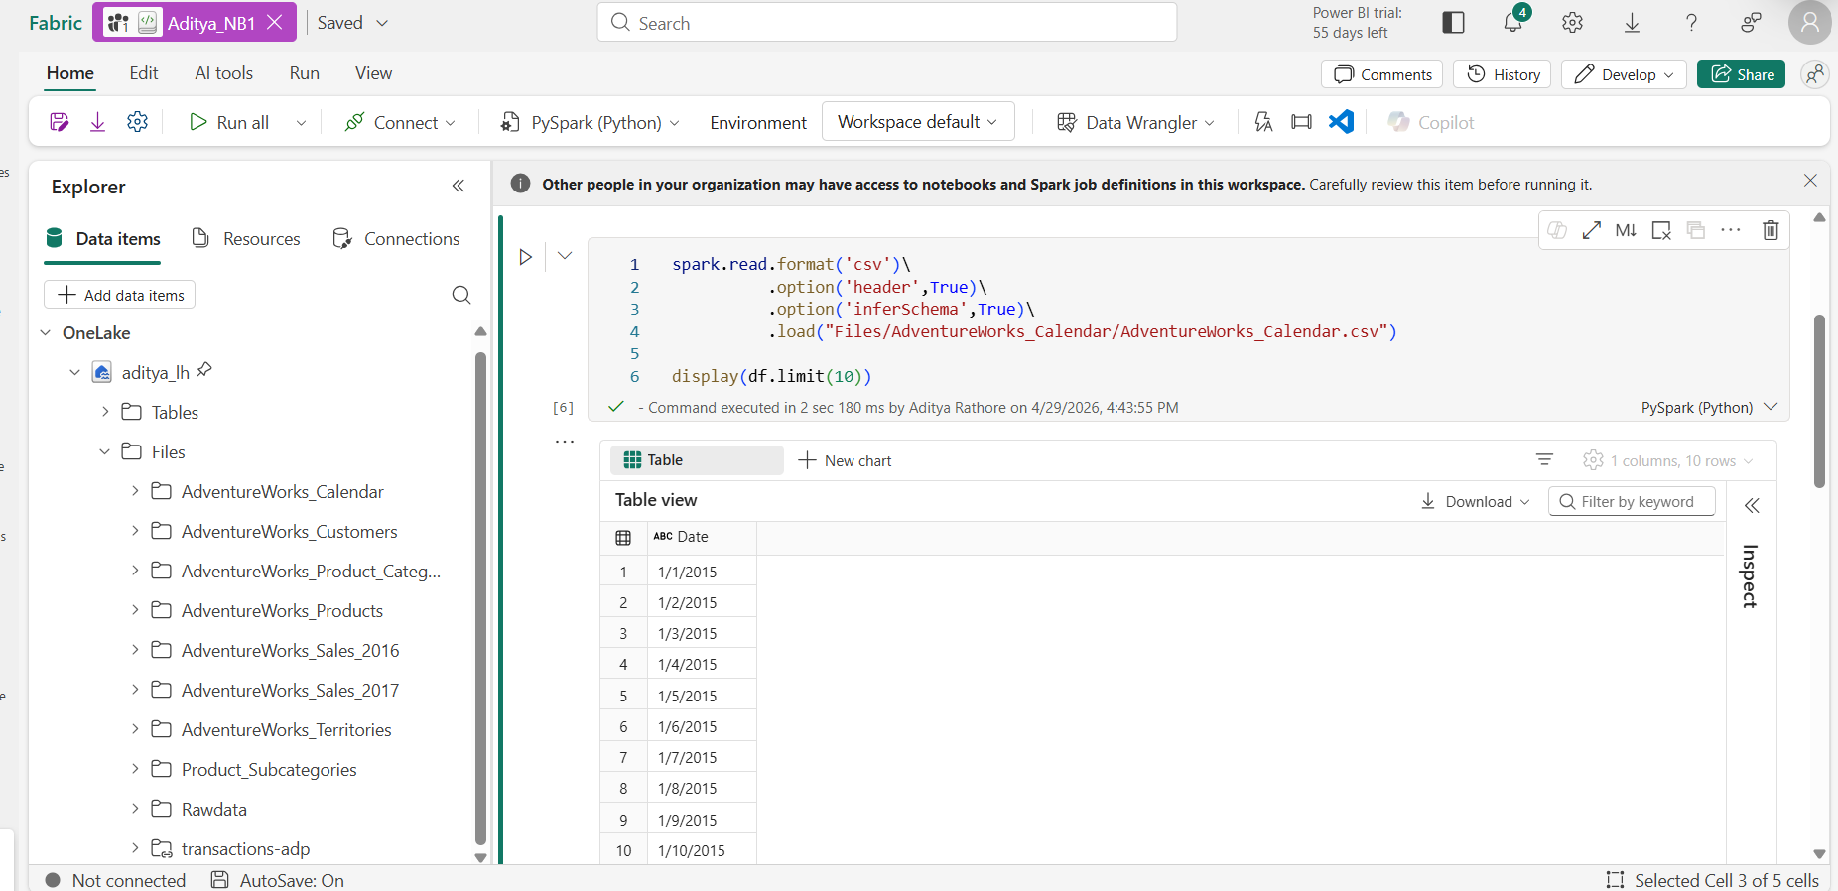The width and height of the screenshot is (1838, 891).
Task: Click the New chart button
Action: [x=845, y=460]
